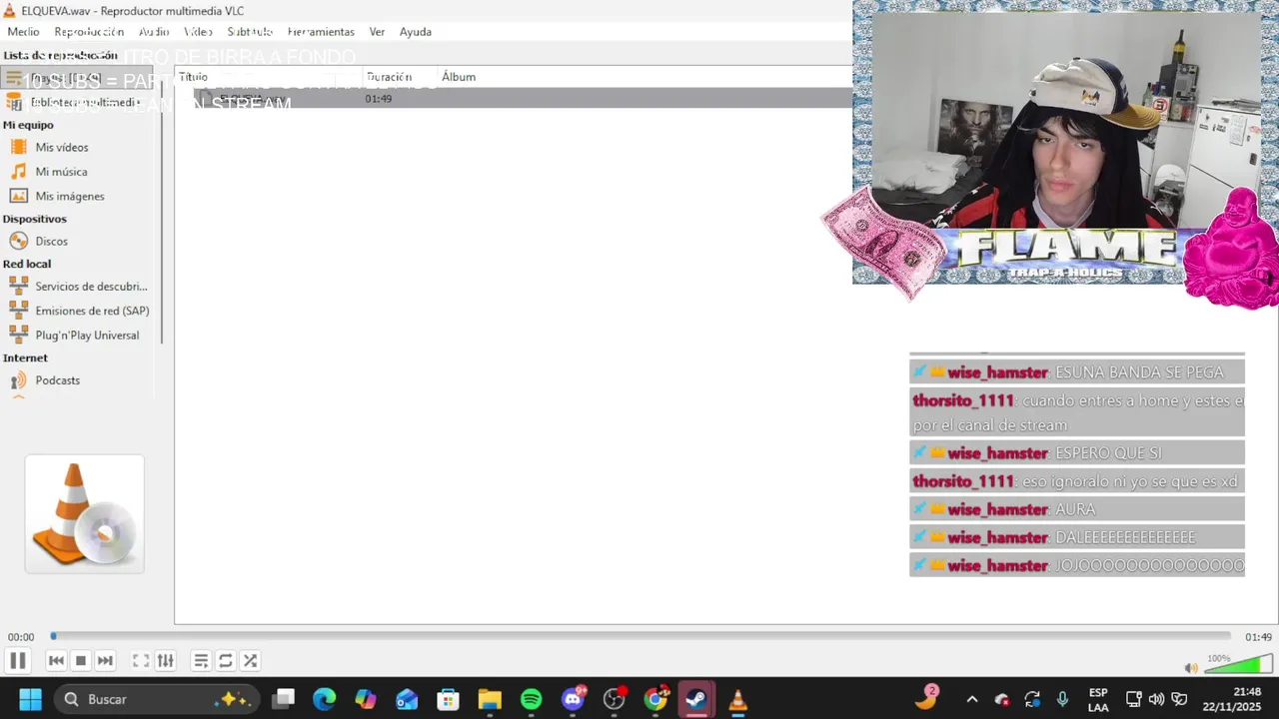Sort by the Título column header
Screen dimensions: 1279x719
pyautogui.click(x=270, y=77)
